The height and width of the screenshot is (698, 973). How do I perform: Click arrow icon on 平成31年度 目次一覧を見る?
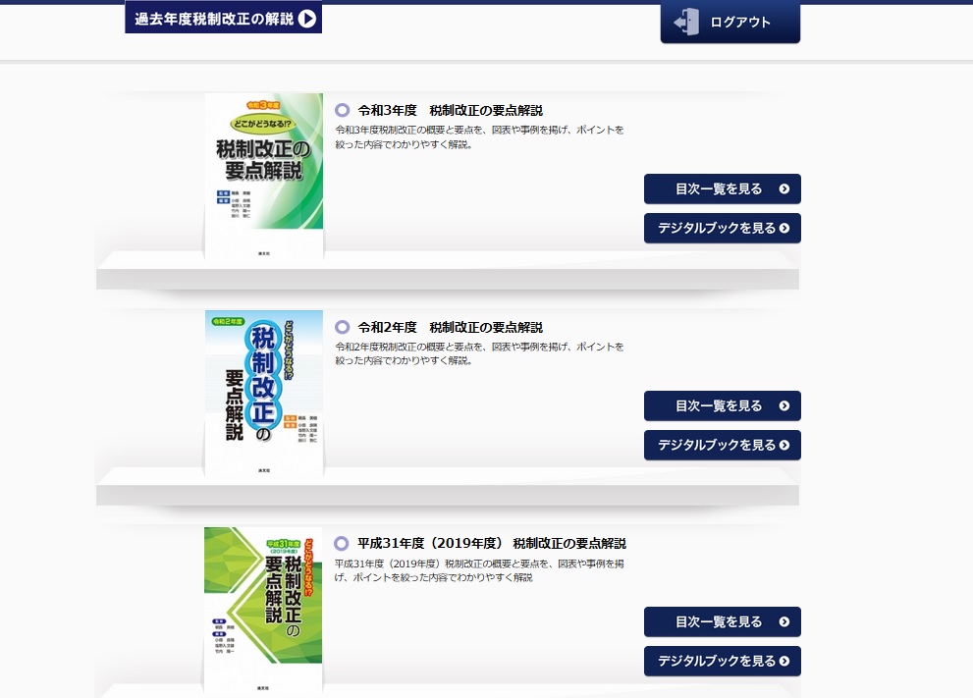point(784,621)
